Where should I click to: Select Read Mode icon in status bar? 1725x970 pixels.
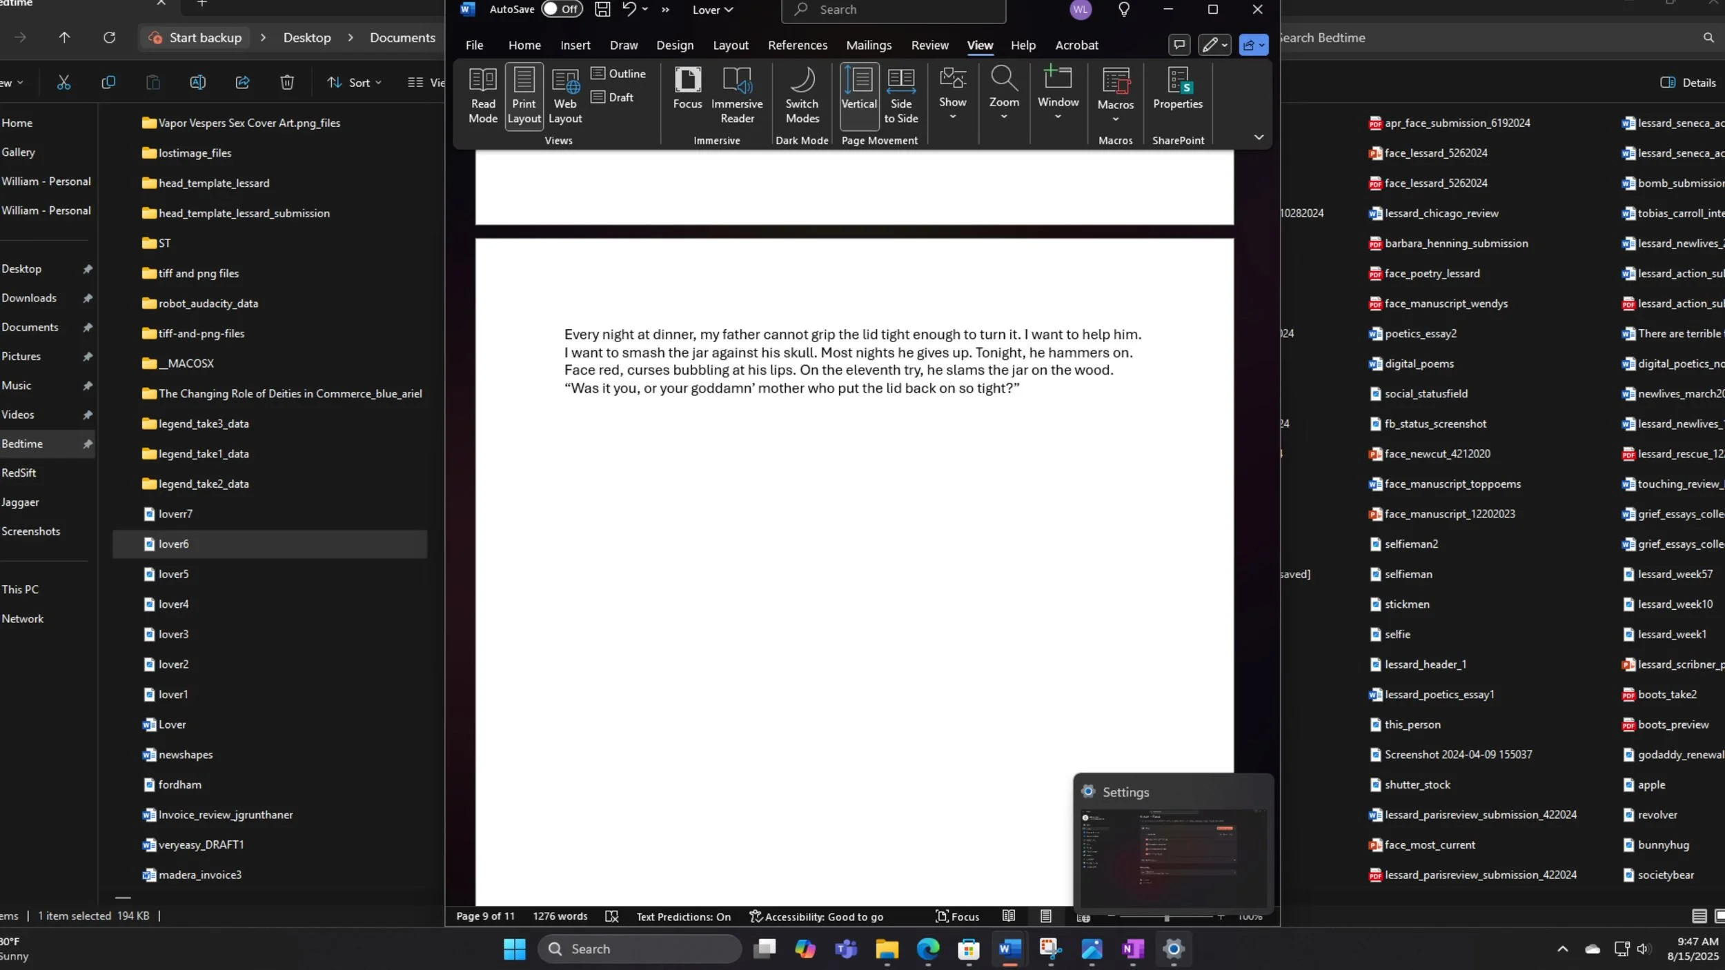point(1008,916)
